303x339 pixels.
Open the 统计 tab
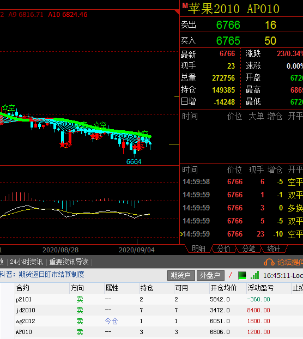[x=274, y=249]
